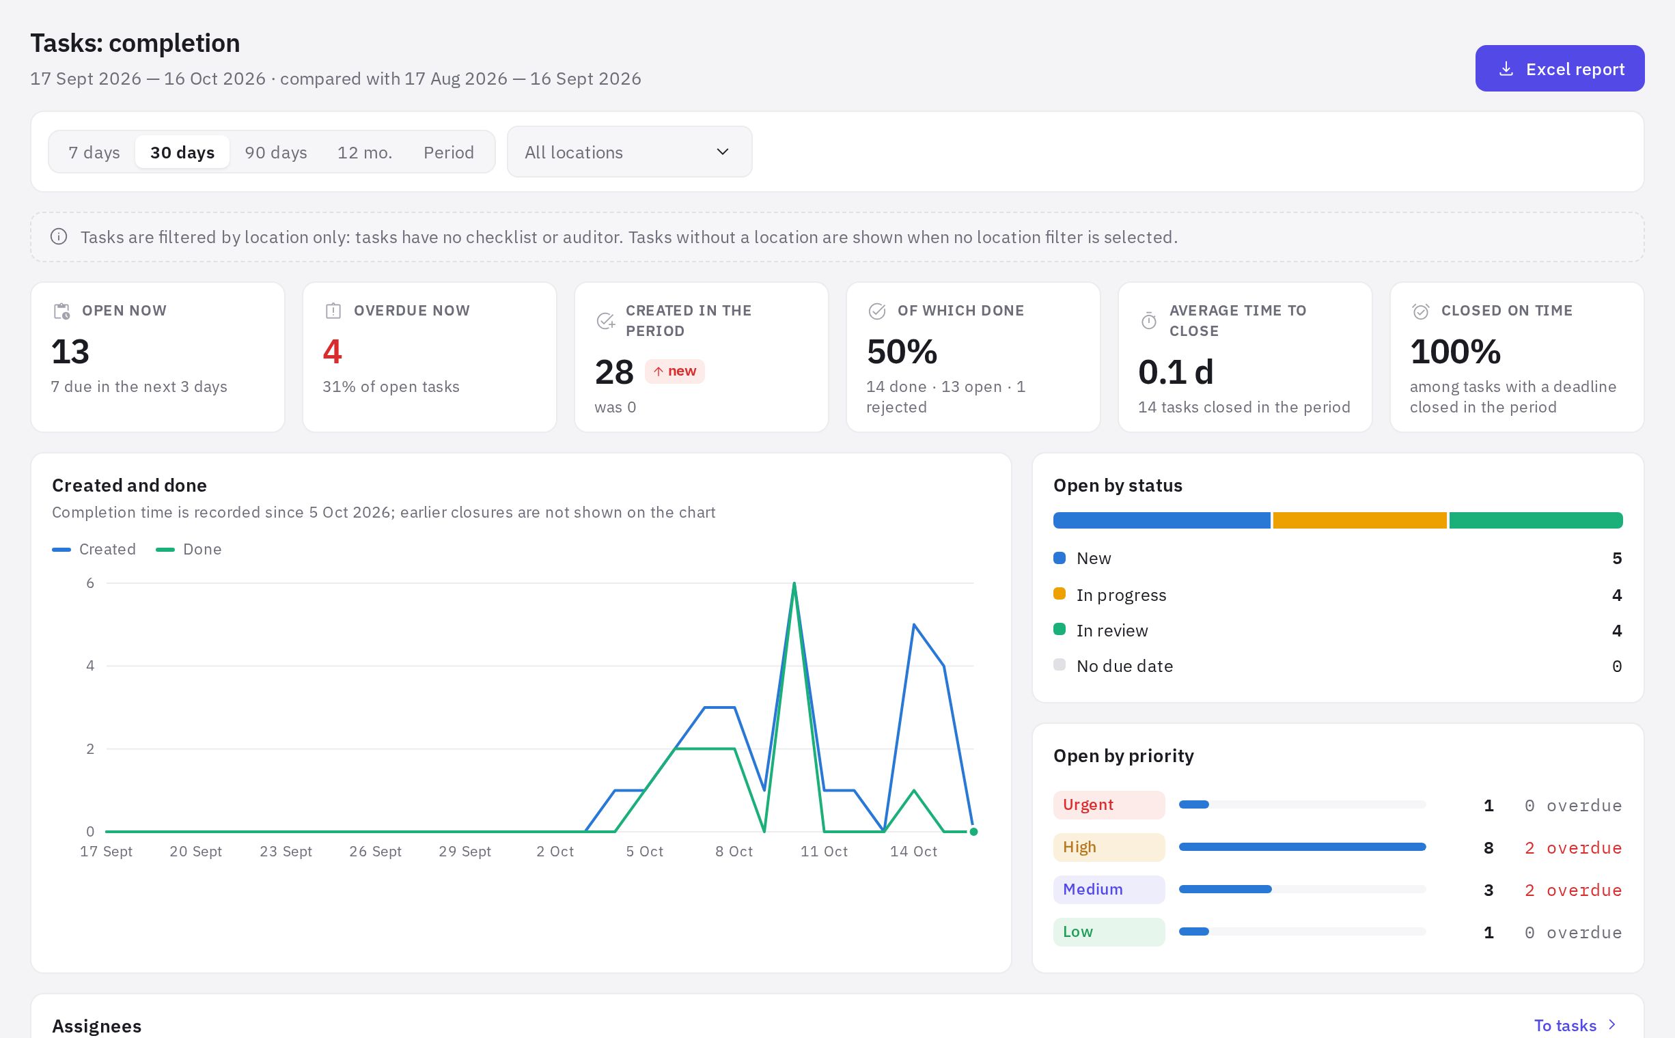Click the High priority tag
This screenshot has height=1038, width=1675.
tap(1109, 847)
